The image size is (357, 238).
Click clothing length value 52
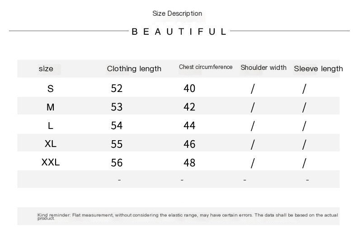117,89
